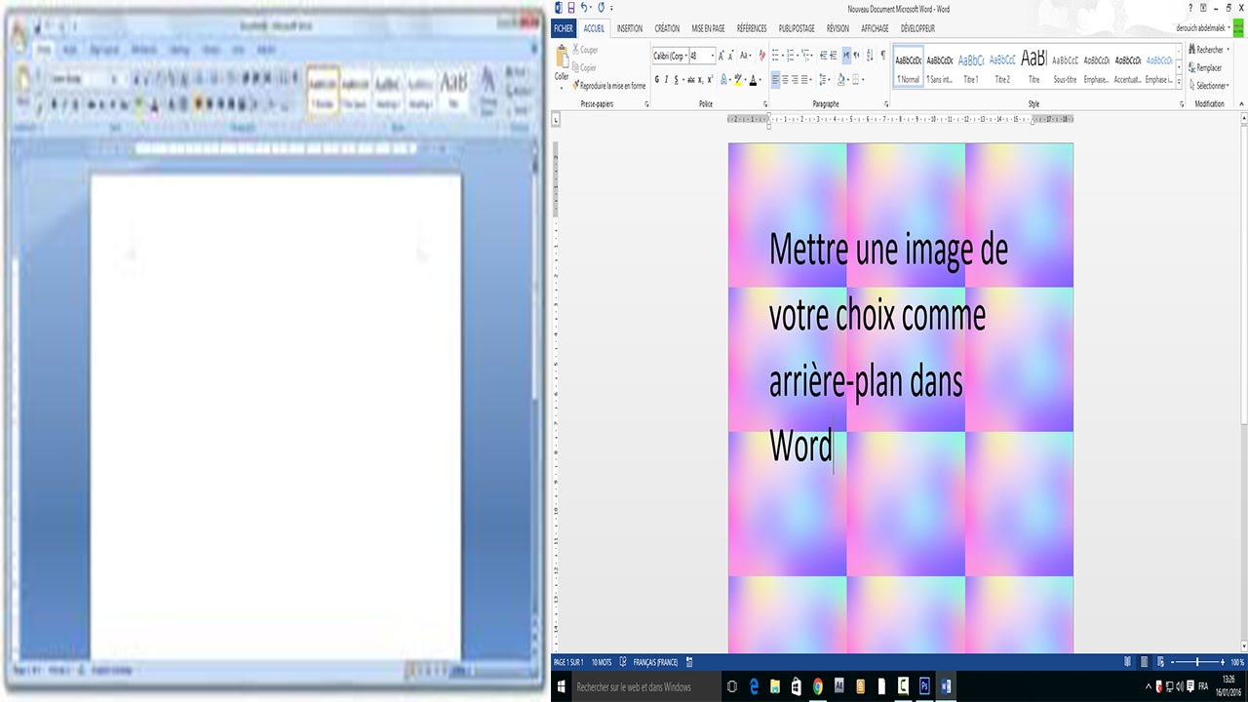The image size is (1248, 702).
Task: Increase font size with the grow icon
Action: tap(722, 56)
